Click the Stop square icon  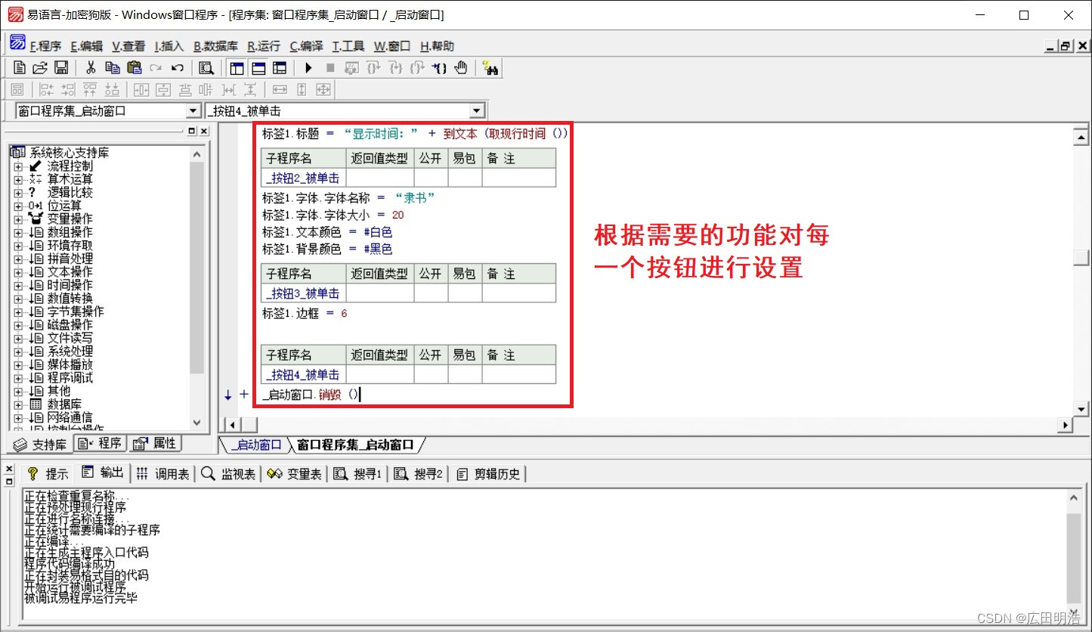330,68
